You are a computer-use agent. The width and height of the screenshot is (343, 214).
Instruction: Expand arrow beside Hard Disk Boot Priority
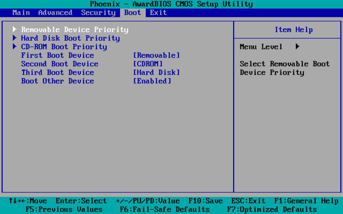tap(15, 38)
